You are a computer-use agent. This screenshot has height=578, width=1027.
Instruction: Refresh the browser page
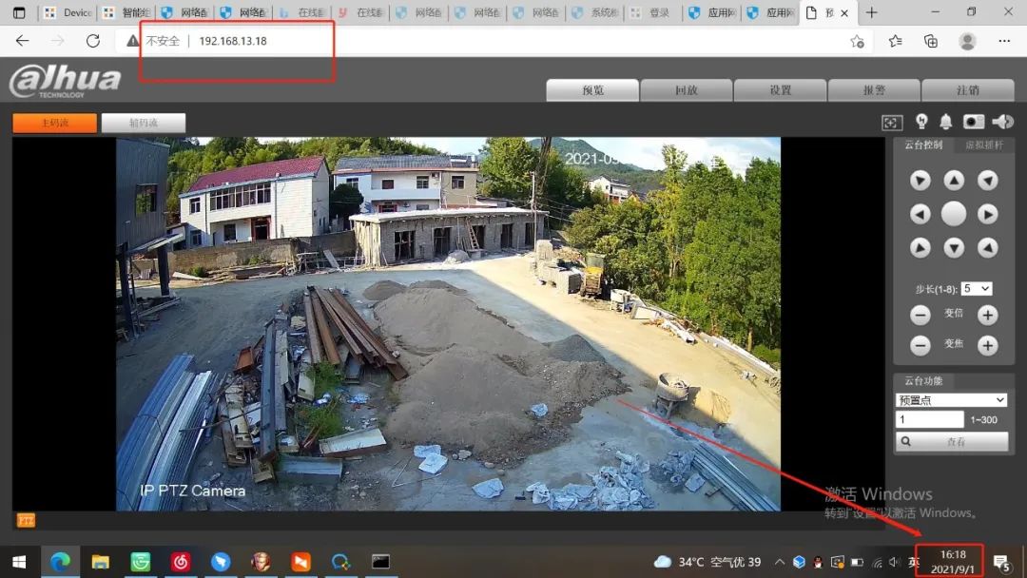pyautogui.click(x=93, y=41)
